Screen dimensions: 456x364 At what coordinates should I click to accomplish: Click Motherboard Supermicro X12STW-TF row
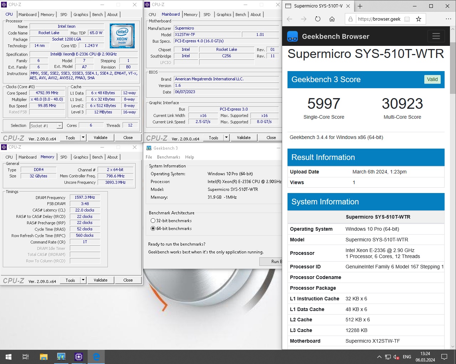tap(366, 341)
